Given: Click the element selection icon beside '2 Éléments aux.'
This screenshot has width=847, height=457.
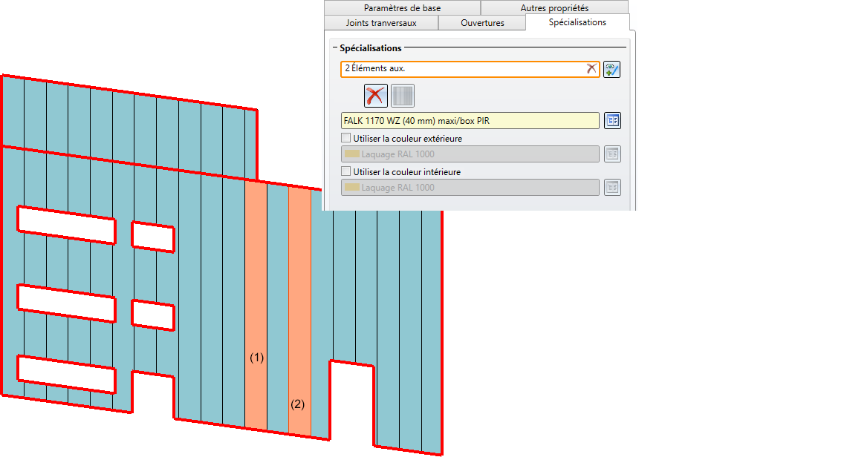Looking at the screenshot, I should [x=611, y=70].
